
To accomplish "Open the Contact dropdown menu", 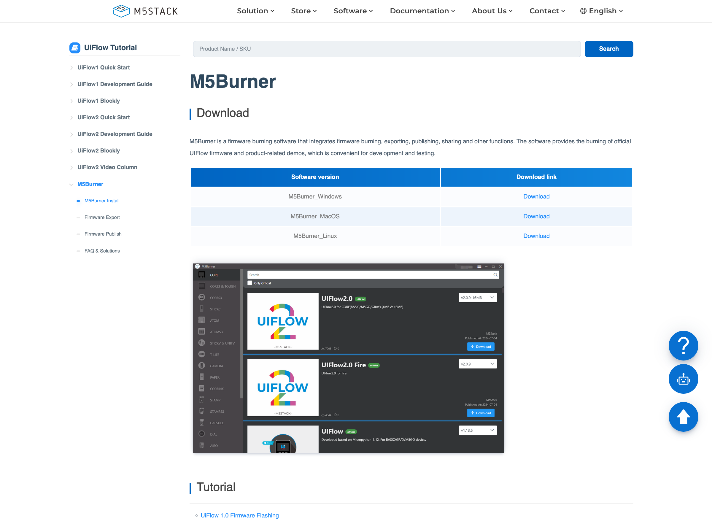I will [x=547, y=11].
